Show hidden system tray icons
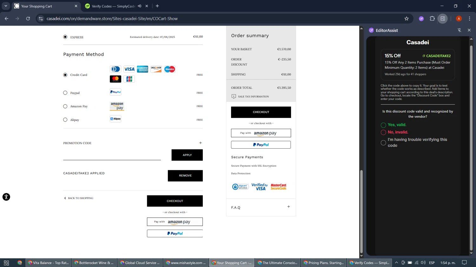Viewport: 476px width, 267px height. click(396, 263)
